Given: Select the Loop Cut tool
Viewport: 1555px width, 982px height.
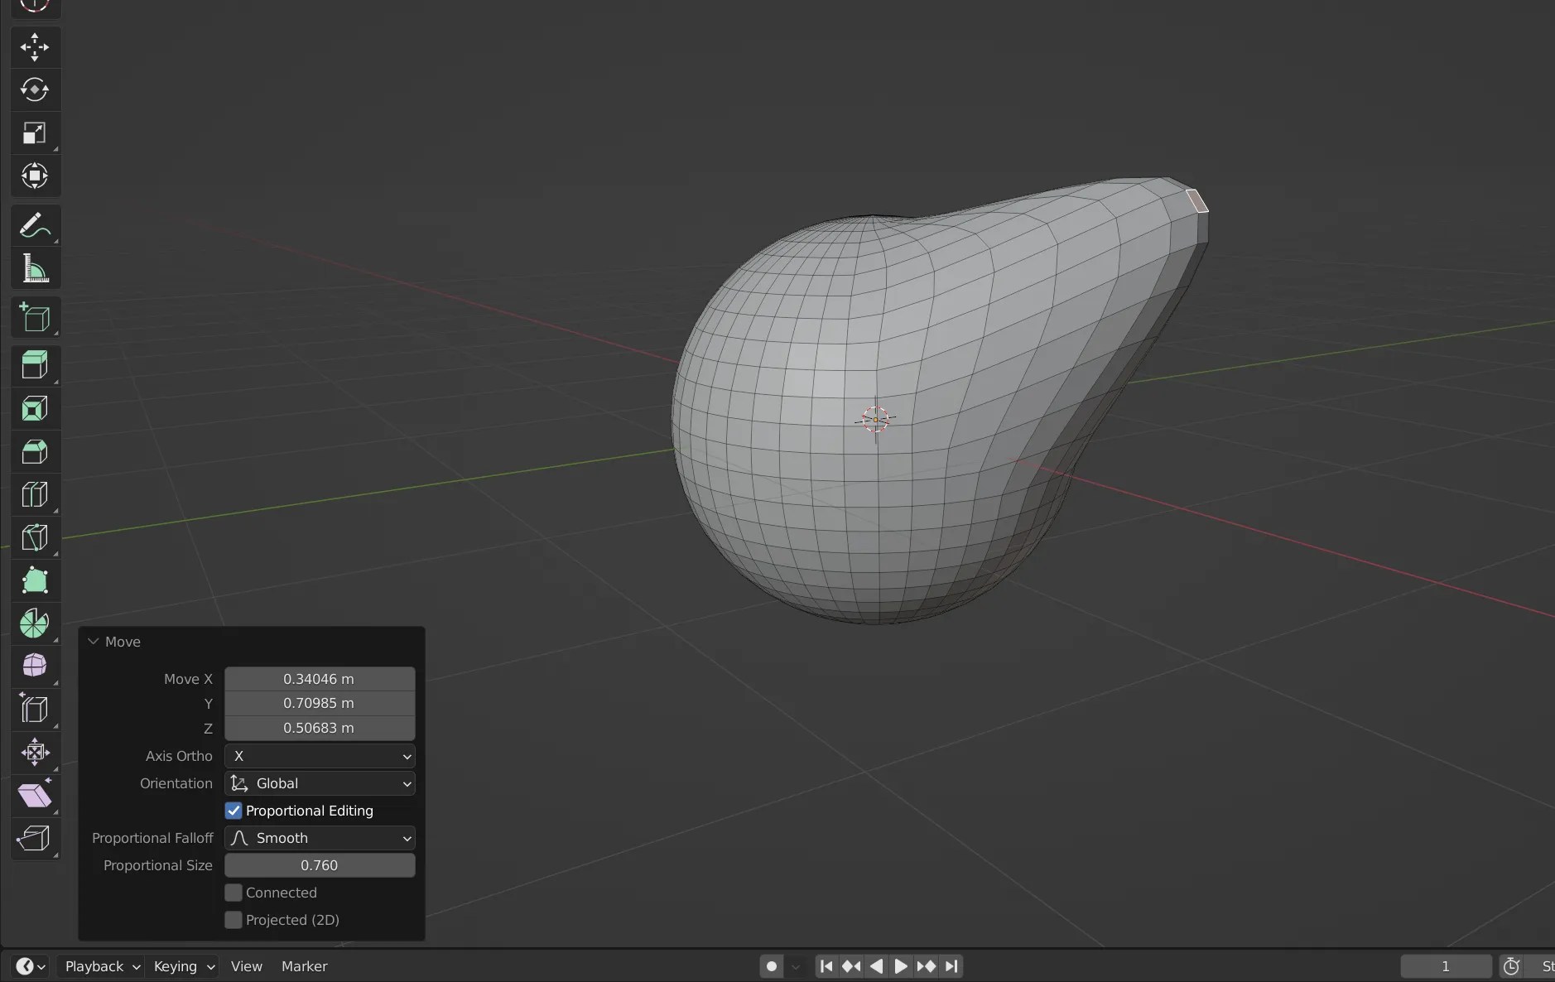Looking at the screenshot, I should (36, 495).
